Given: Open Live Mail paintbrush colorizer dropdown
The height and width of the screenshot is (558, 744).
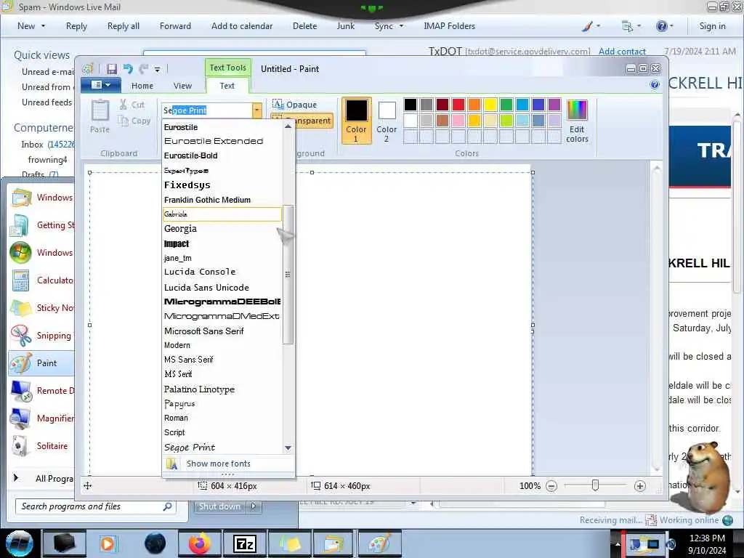Looking at the screenshot, I should tap(591, 26).
